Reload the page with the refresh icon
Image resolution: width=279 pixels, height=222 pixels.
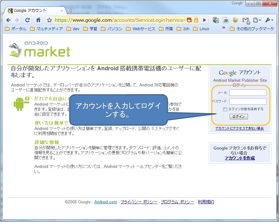[27, 20]
